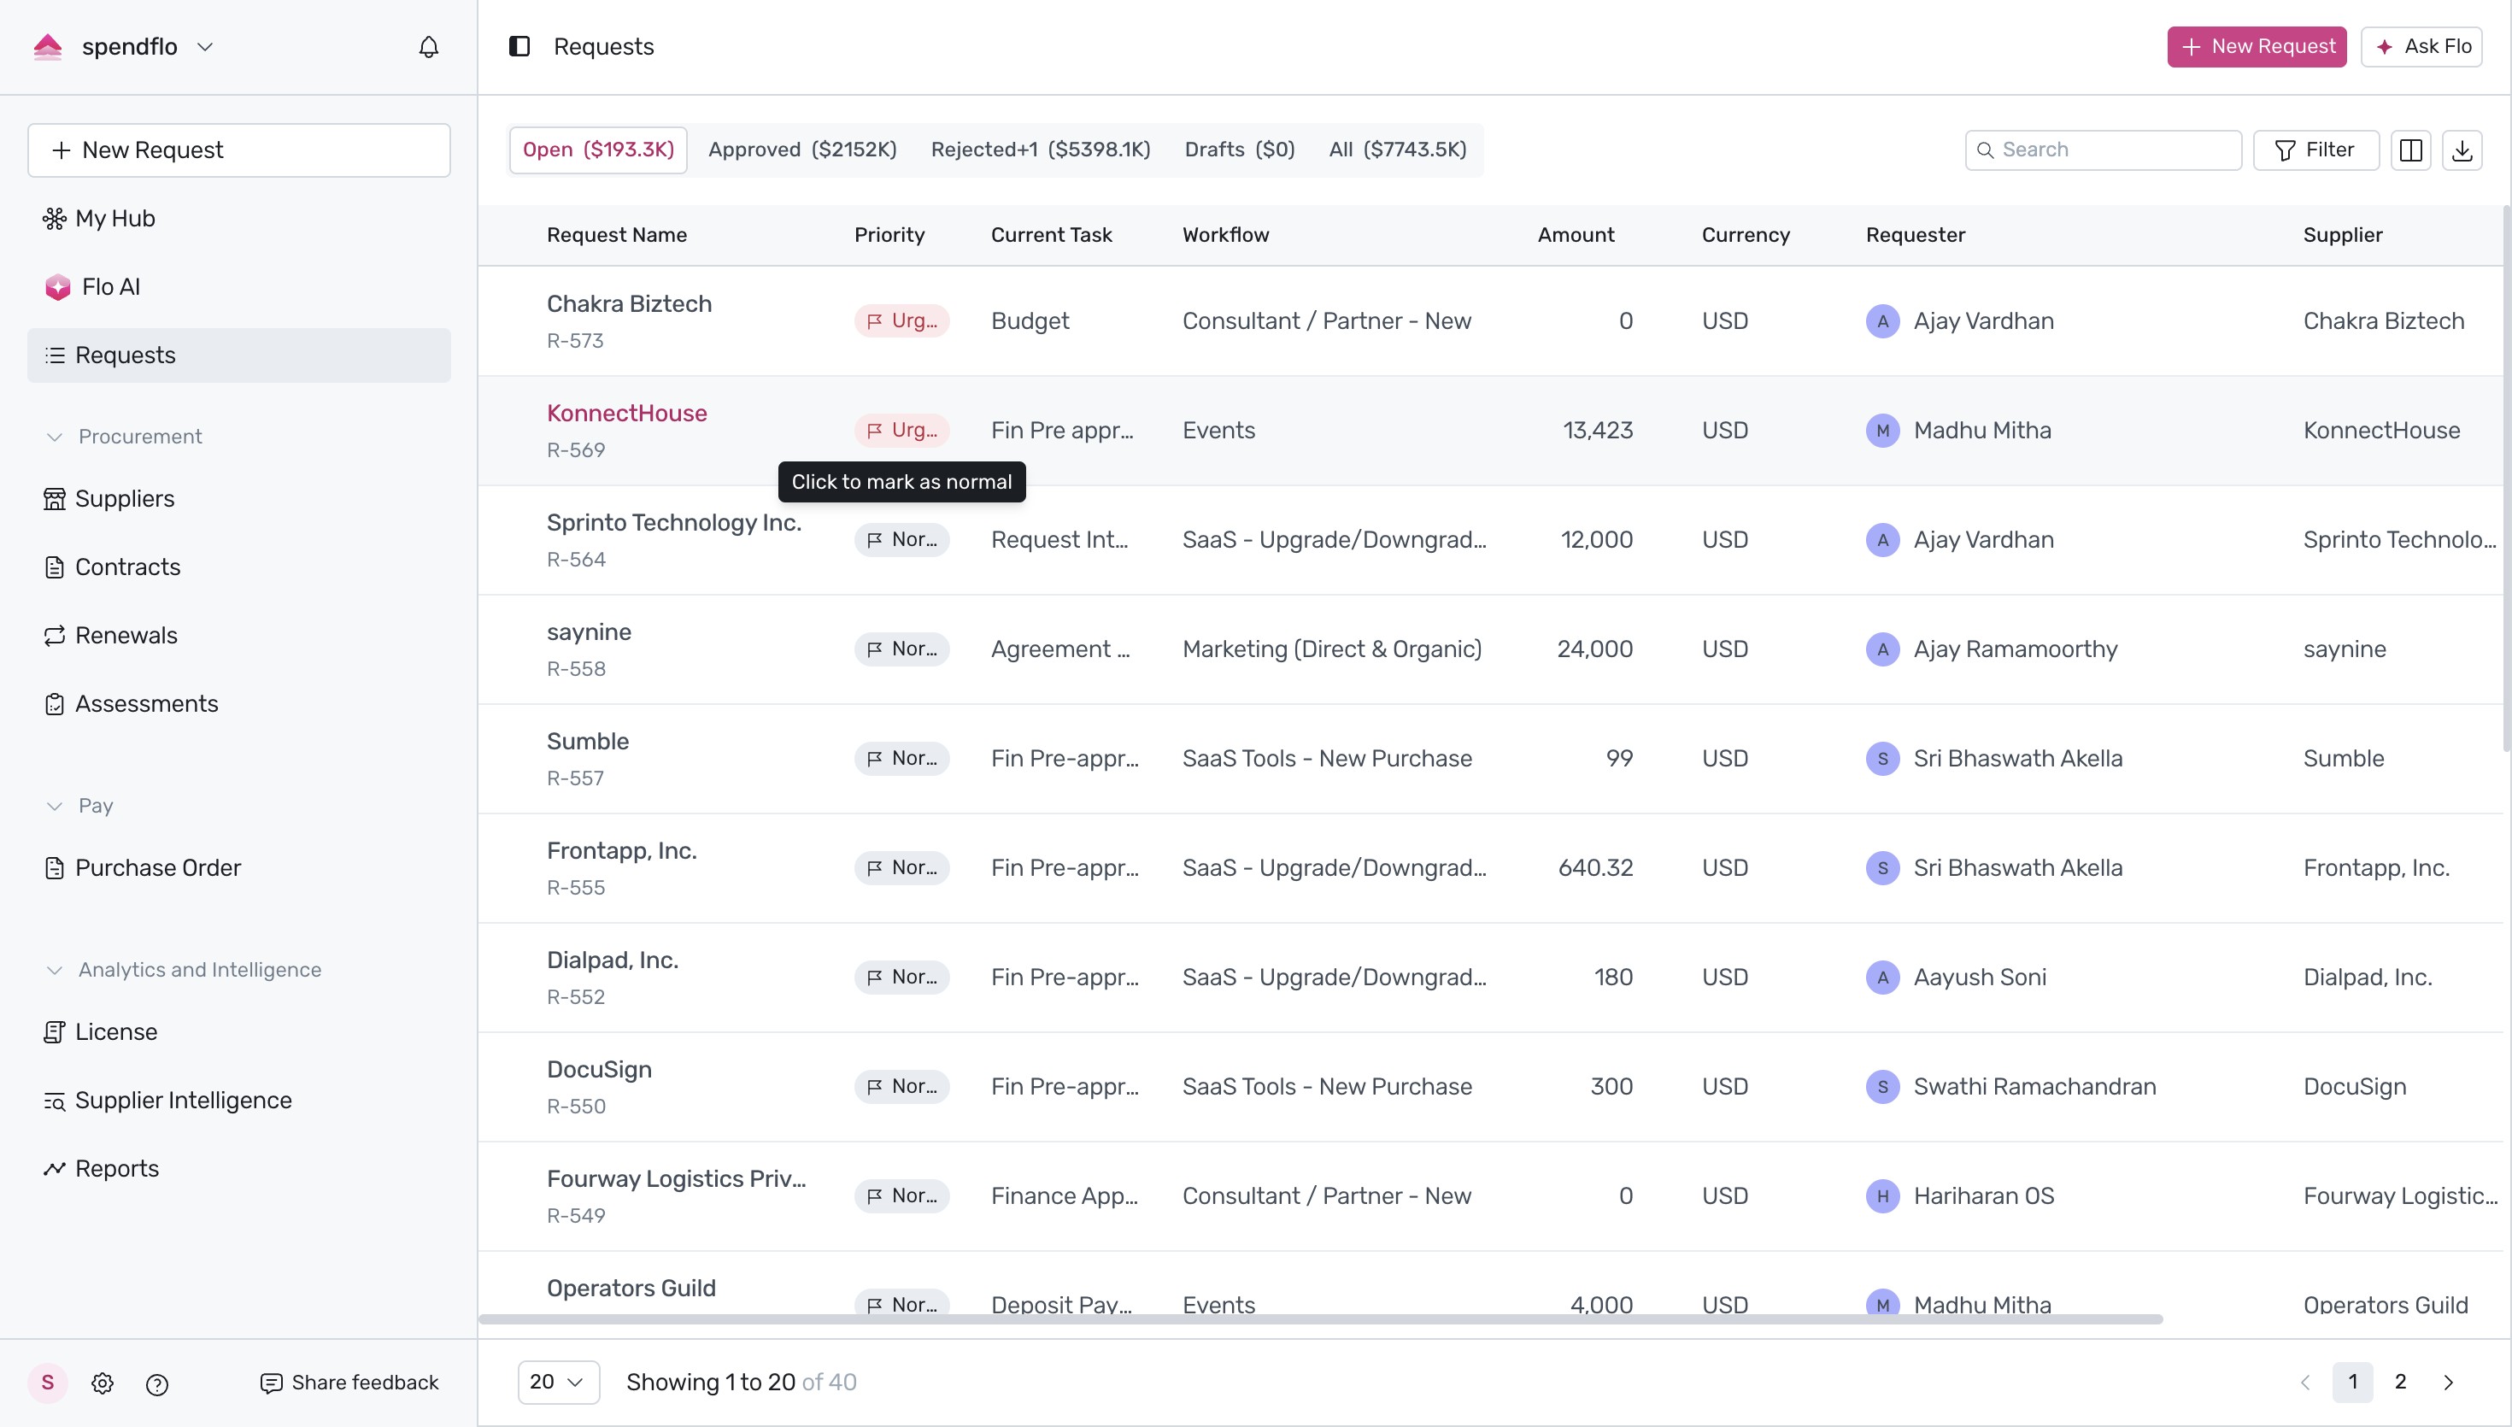
Task: Toggle Frontapp priority flag
Action: pos(901,867)
